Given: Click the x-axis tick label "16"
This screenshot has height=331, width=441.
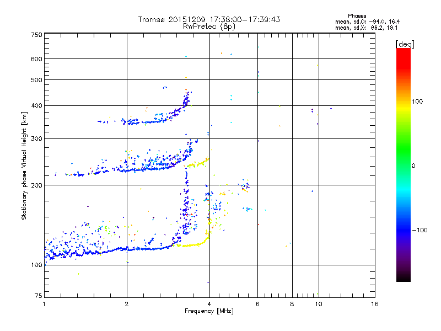Looking at the screenshot, I should pos(375,304).
